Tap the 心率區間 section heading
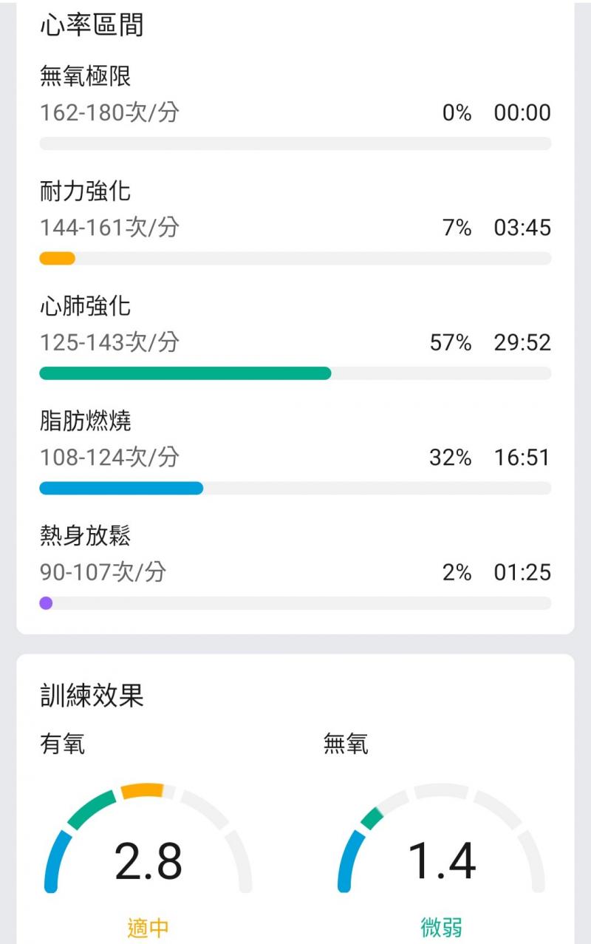The width and height of the screenshot is (591, 944). click(x=92, y=25)
